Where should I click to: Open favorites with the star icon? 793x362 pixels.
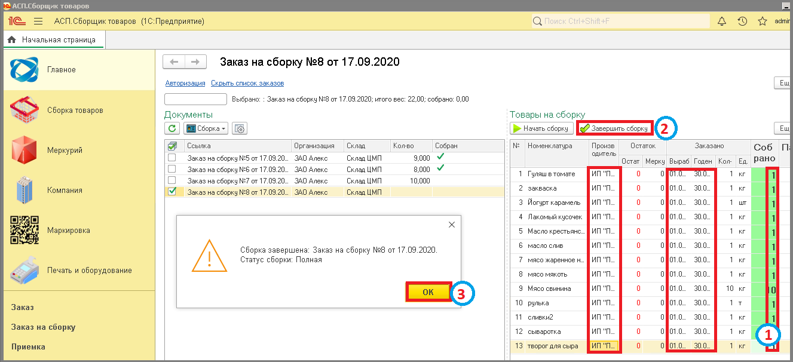[763, 22]
